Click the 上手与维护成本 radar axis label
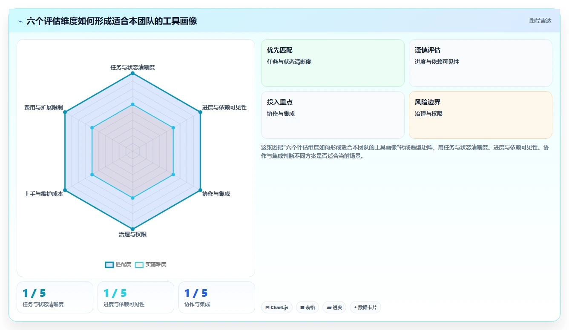Image resolution: width=569 pixels, height=330 pixels. click(x=43, y=194)
